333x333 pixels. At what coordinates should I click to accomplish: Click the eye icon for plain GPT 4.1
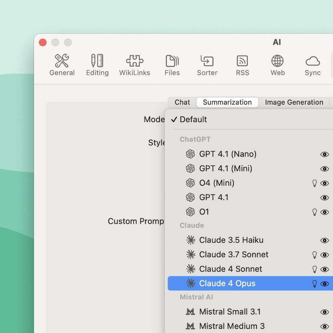(x=324, y=198)
